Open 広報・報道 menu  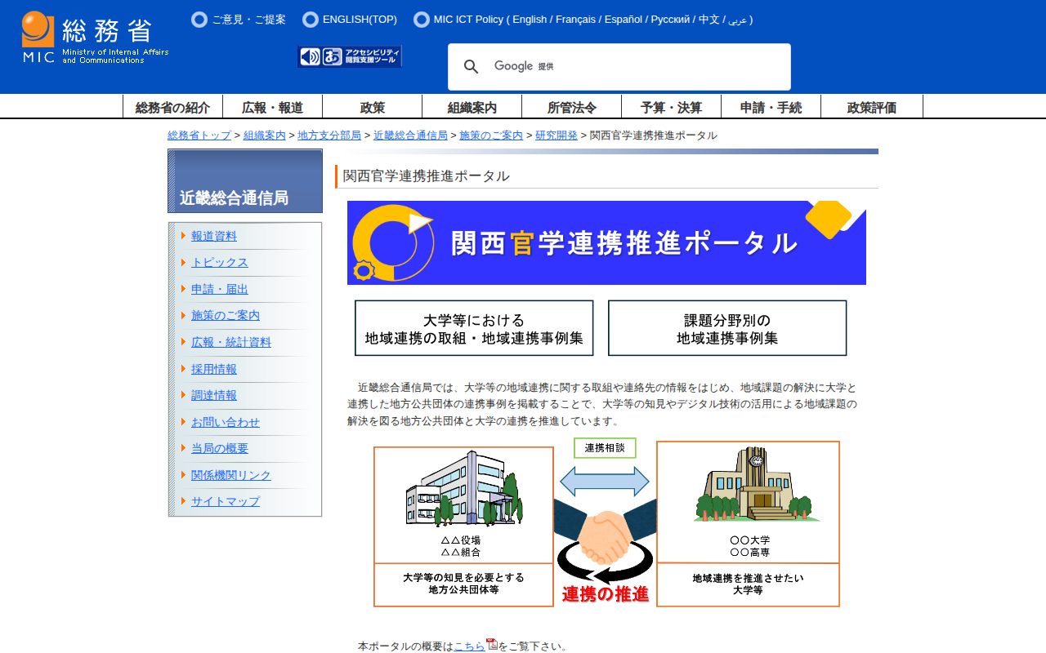coord(272,107)
